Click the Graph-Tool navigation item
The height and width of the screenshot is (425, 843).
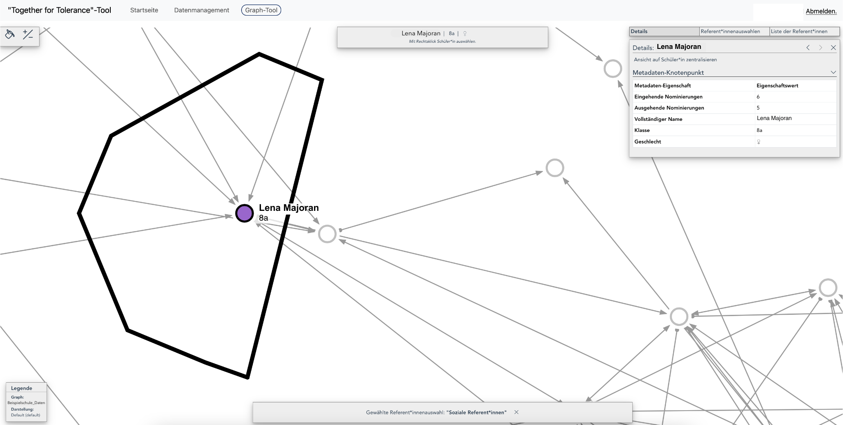click(x=261, y=10)
